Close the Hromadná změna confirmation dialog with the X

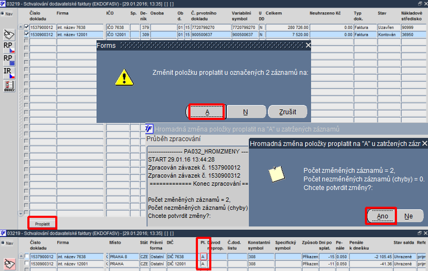click(x=424, y=144)
